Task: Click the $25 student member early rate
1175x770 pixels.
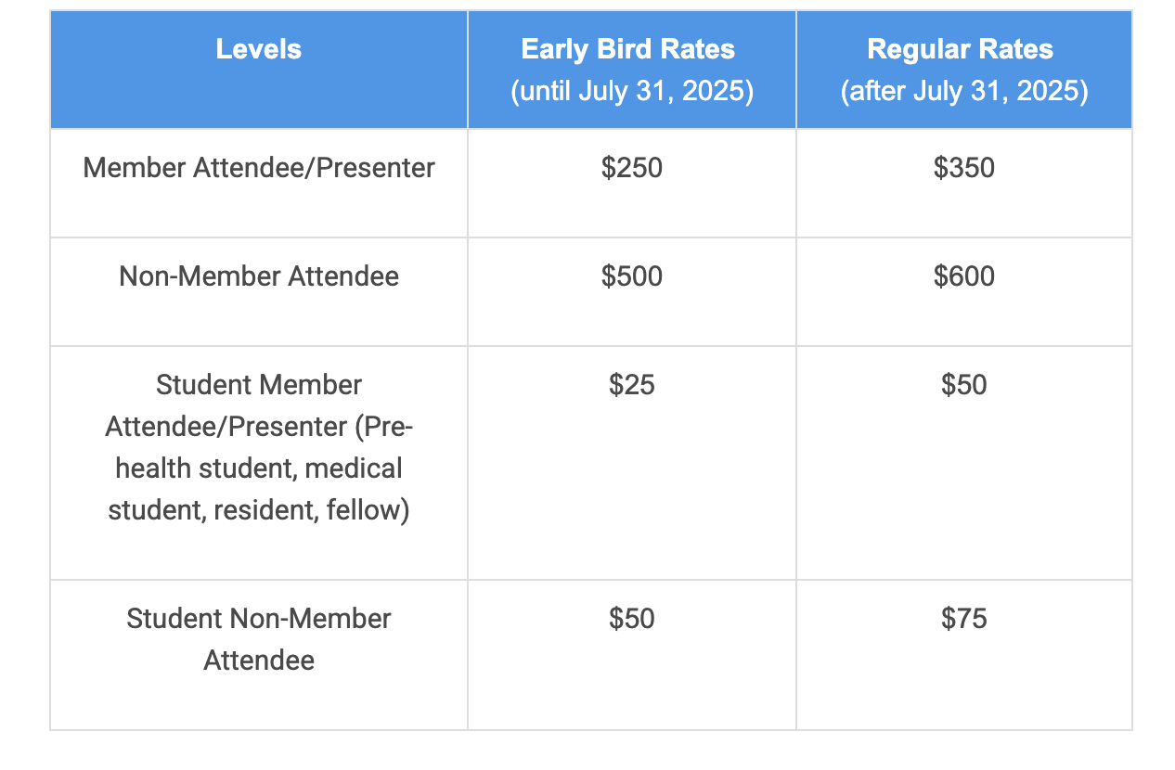Action: point(632,385)
